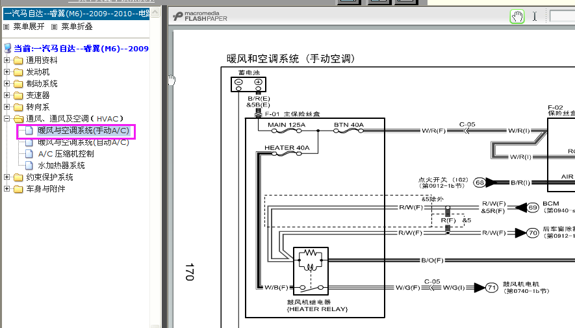Image resolution: width=575 pixels, height=328 pixels.
Task: Click the Macromedia FlashPaper logo
Action: click(200, 16)
